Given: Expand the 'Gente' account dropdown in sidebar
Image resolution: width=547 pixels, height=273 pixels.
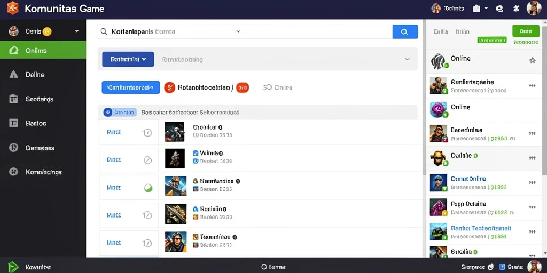Looking at the screenshot, I should click(x=77, y=31).
